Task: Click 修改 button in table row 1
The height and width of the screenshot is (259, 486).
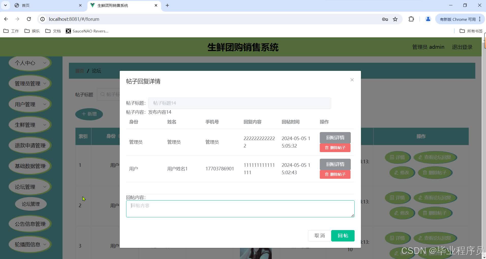Action: (x=402, y=173)
